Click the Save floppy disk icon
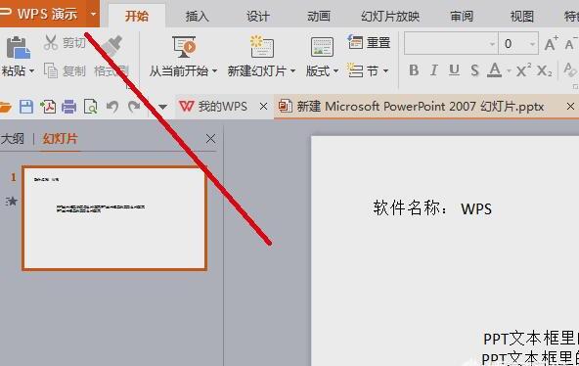Screen dimensions: 579x366 (26, 107)
